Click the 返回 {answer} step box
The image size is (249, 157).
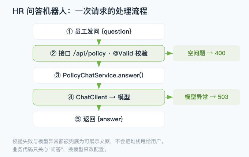[x=99, y=119]
